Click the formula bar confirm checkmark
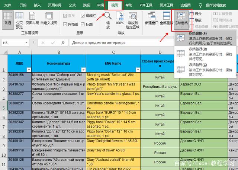Viewport: 238px width, 170px height. [x=53, y=43]
